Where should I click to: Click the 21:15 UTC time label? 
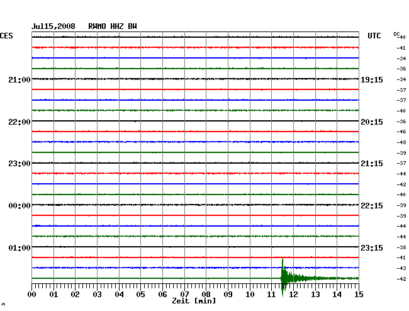click(372, 164)
